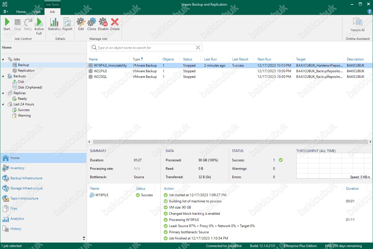Collapse the Last 24 Hours node
373x249 pixels.
[3, 104]
